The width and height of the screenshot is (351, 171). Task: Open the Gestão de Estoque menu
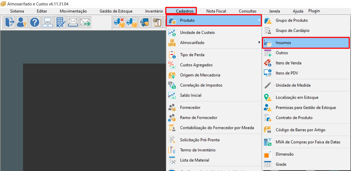pyautogui.click(x=116, y=11)
